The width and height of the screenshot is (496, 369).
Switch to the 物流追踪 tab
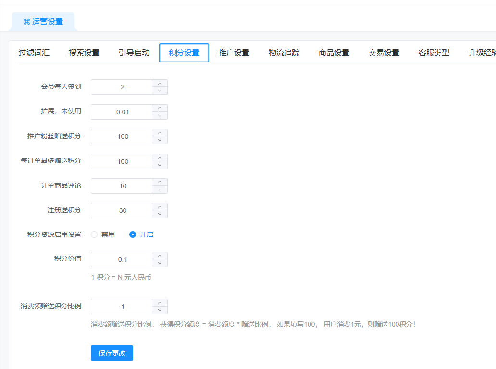click(x=284, y=53)
